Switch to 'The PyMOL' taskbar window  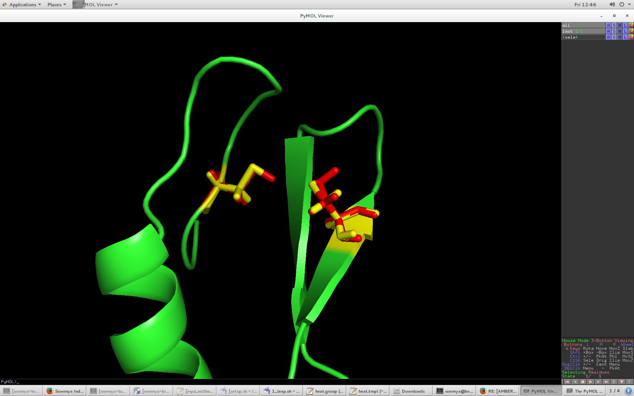584,391
